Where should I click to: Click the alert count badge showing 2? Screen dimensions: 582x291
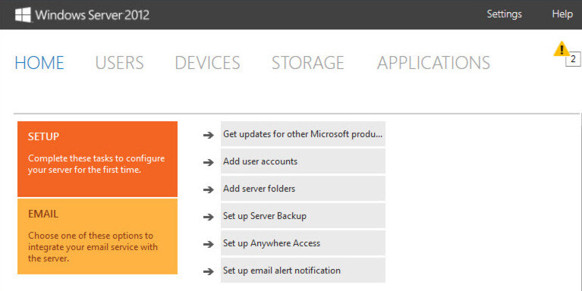pos(573,59)
